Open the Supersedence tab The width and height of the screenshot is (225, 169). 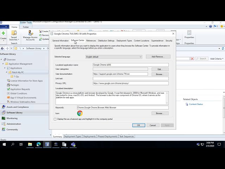tap(157, 41)
